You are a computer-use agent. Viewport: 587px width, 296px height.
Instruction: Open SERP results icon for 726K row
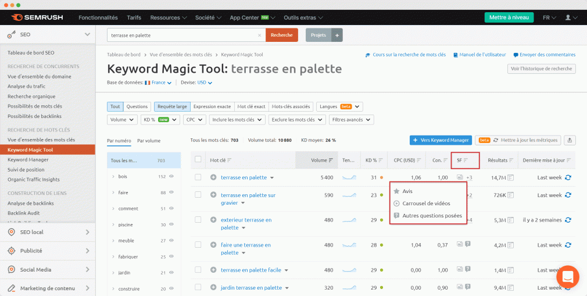click(x=511, y=195)
